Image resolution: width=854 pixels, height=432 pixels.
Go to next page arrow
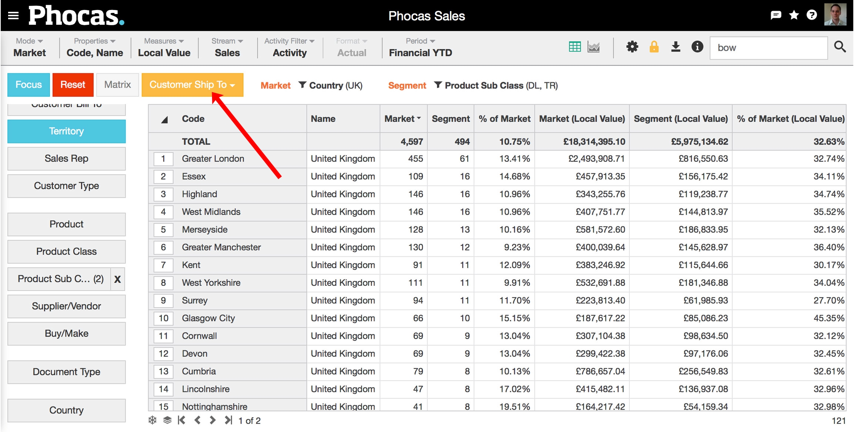[212, 420]
